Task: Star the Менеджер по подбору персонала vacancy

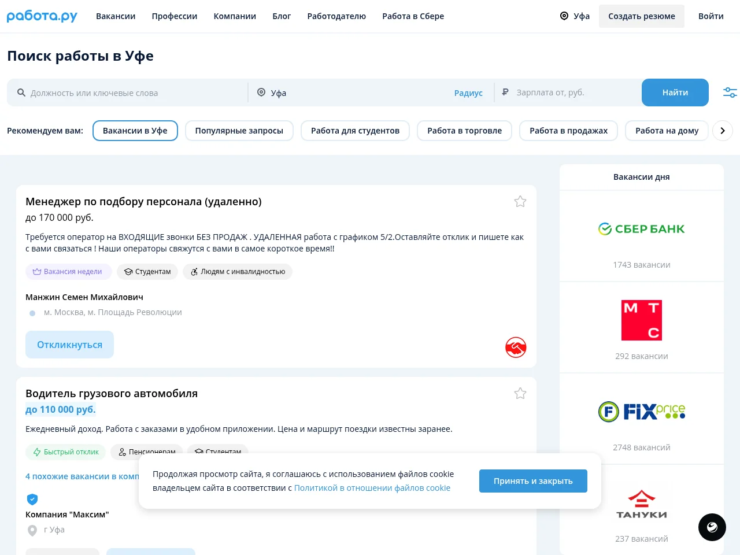Action: coord(520,201)
